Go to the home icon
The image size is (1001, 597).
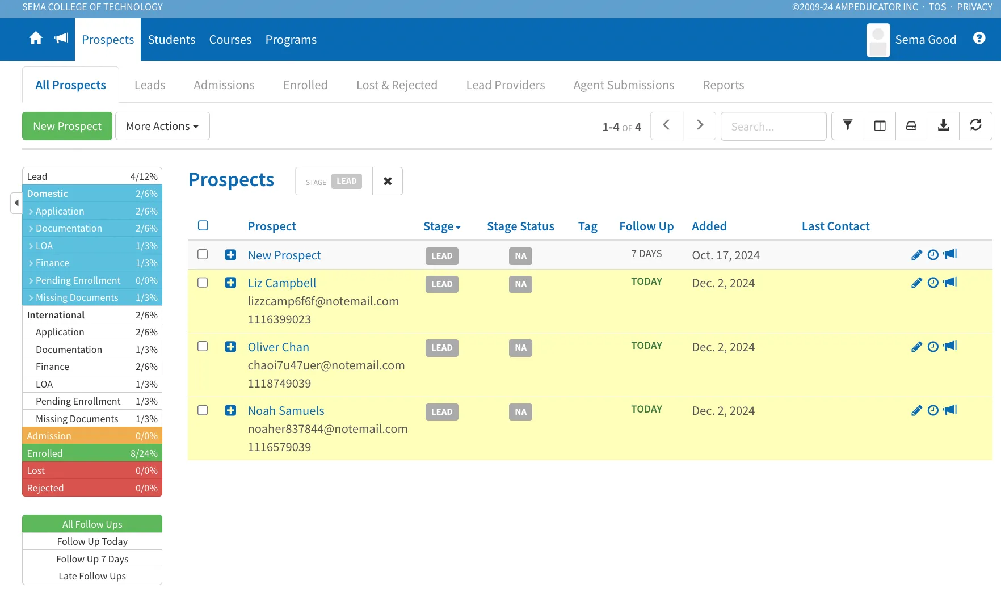tap(36, 39)
